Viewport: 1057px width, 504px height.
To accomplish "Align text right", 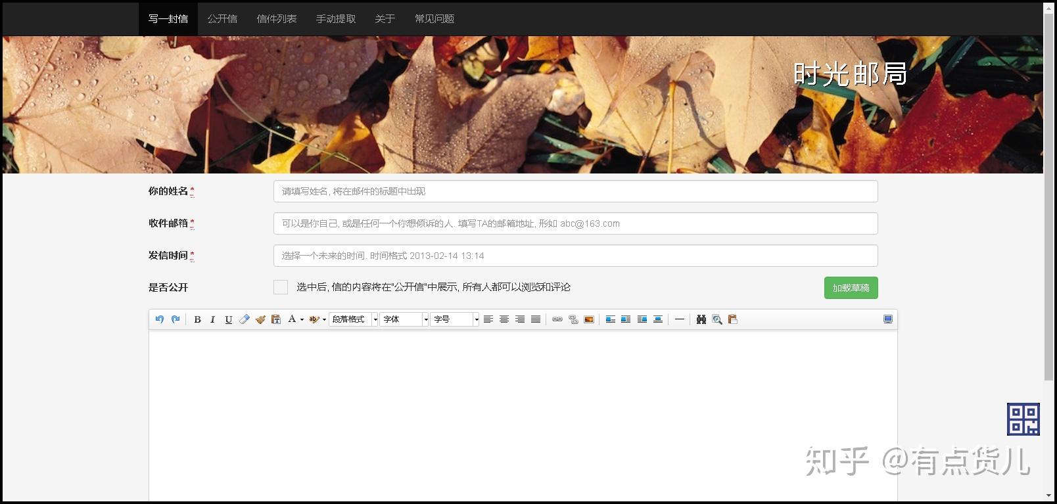I will point(520,319).
